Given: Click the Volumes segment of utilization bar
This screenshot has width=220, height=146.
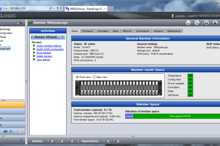Looking at the screenshot, I should coord(129,116).
